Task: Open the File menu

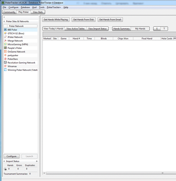Action: coord(4,7)
